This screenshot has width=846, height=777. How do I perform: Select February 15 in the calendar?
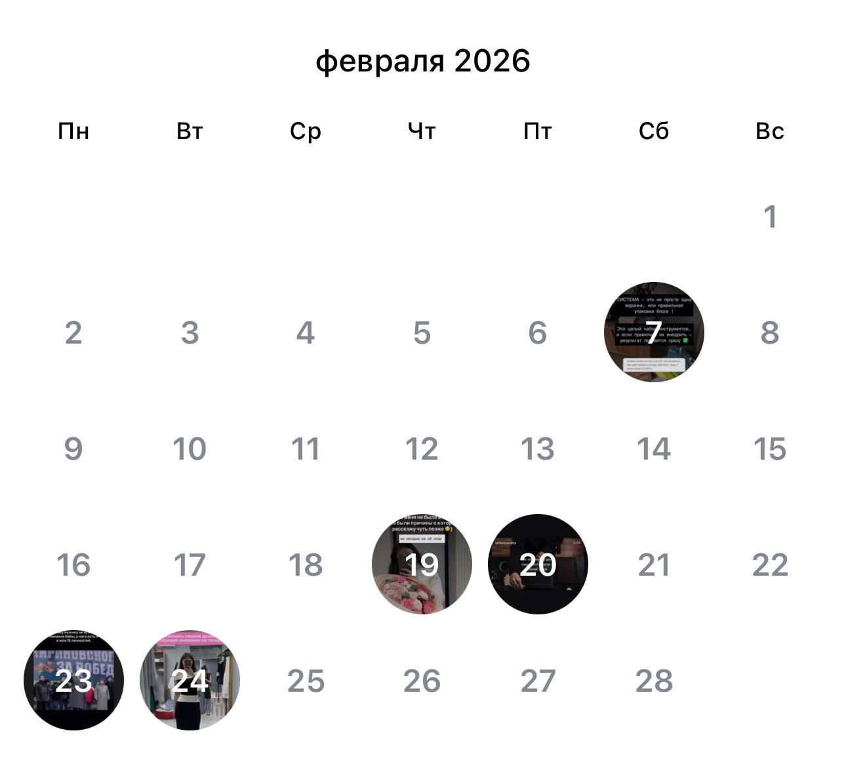click(771, 450)
